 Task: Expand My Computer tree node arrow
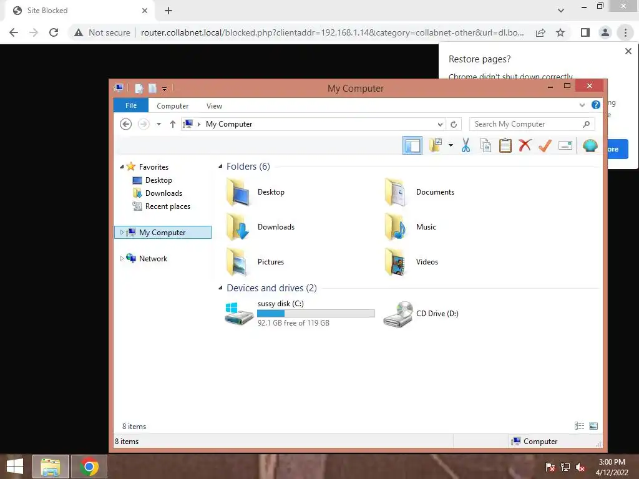122,232
